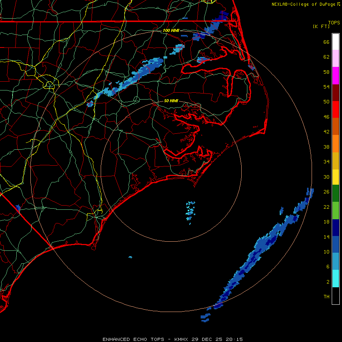The height and width of the screenshot is (342, 342).
Task: Click the 29 DEC 25 date in the caption
Action: click(207, 339)
